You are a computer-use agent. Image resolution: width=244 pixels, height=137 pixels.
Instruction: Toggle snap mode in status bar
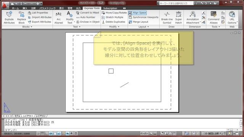[38, 134]
